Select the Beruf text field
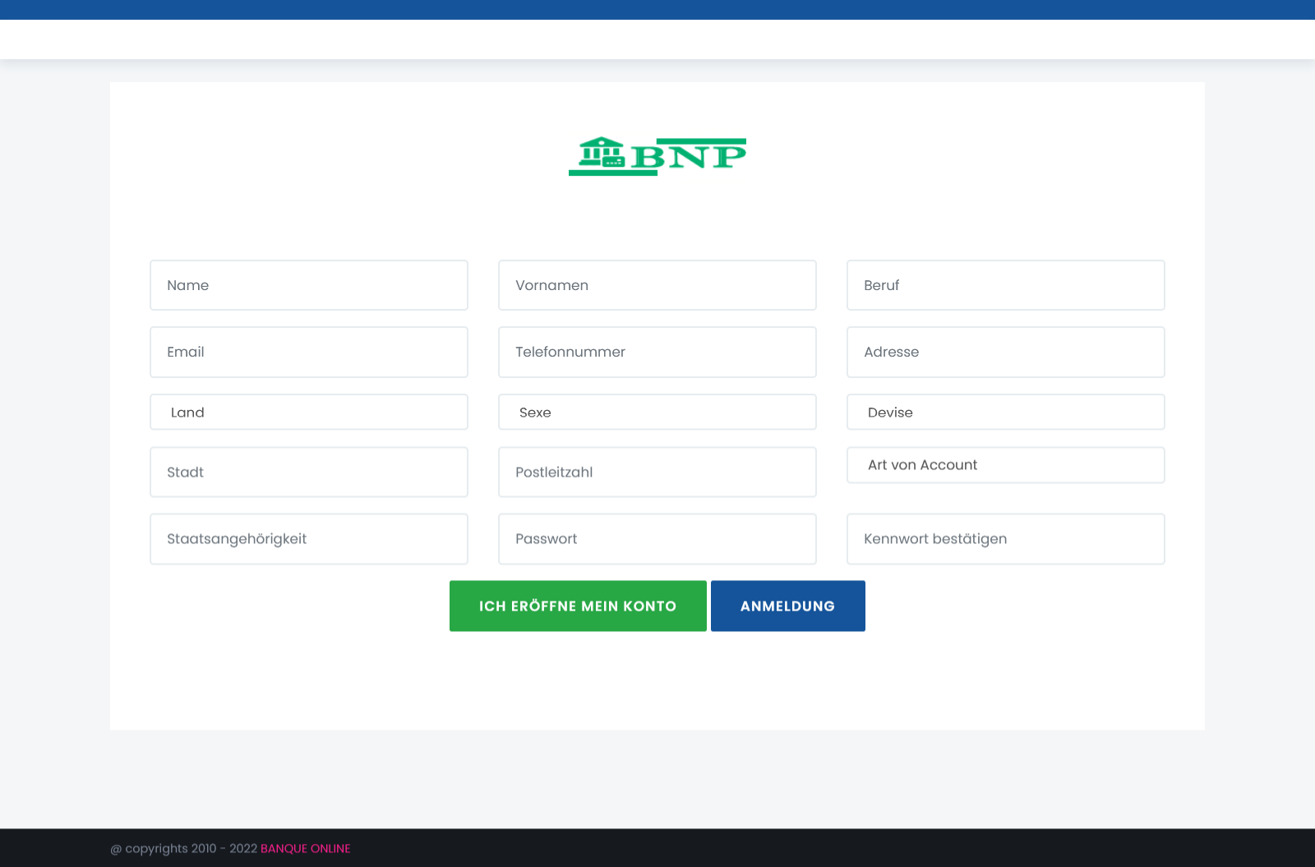 coord(1006,285)
